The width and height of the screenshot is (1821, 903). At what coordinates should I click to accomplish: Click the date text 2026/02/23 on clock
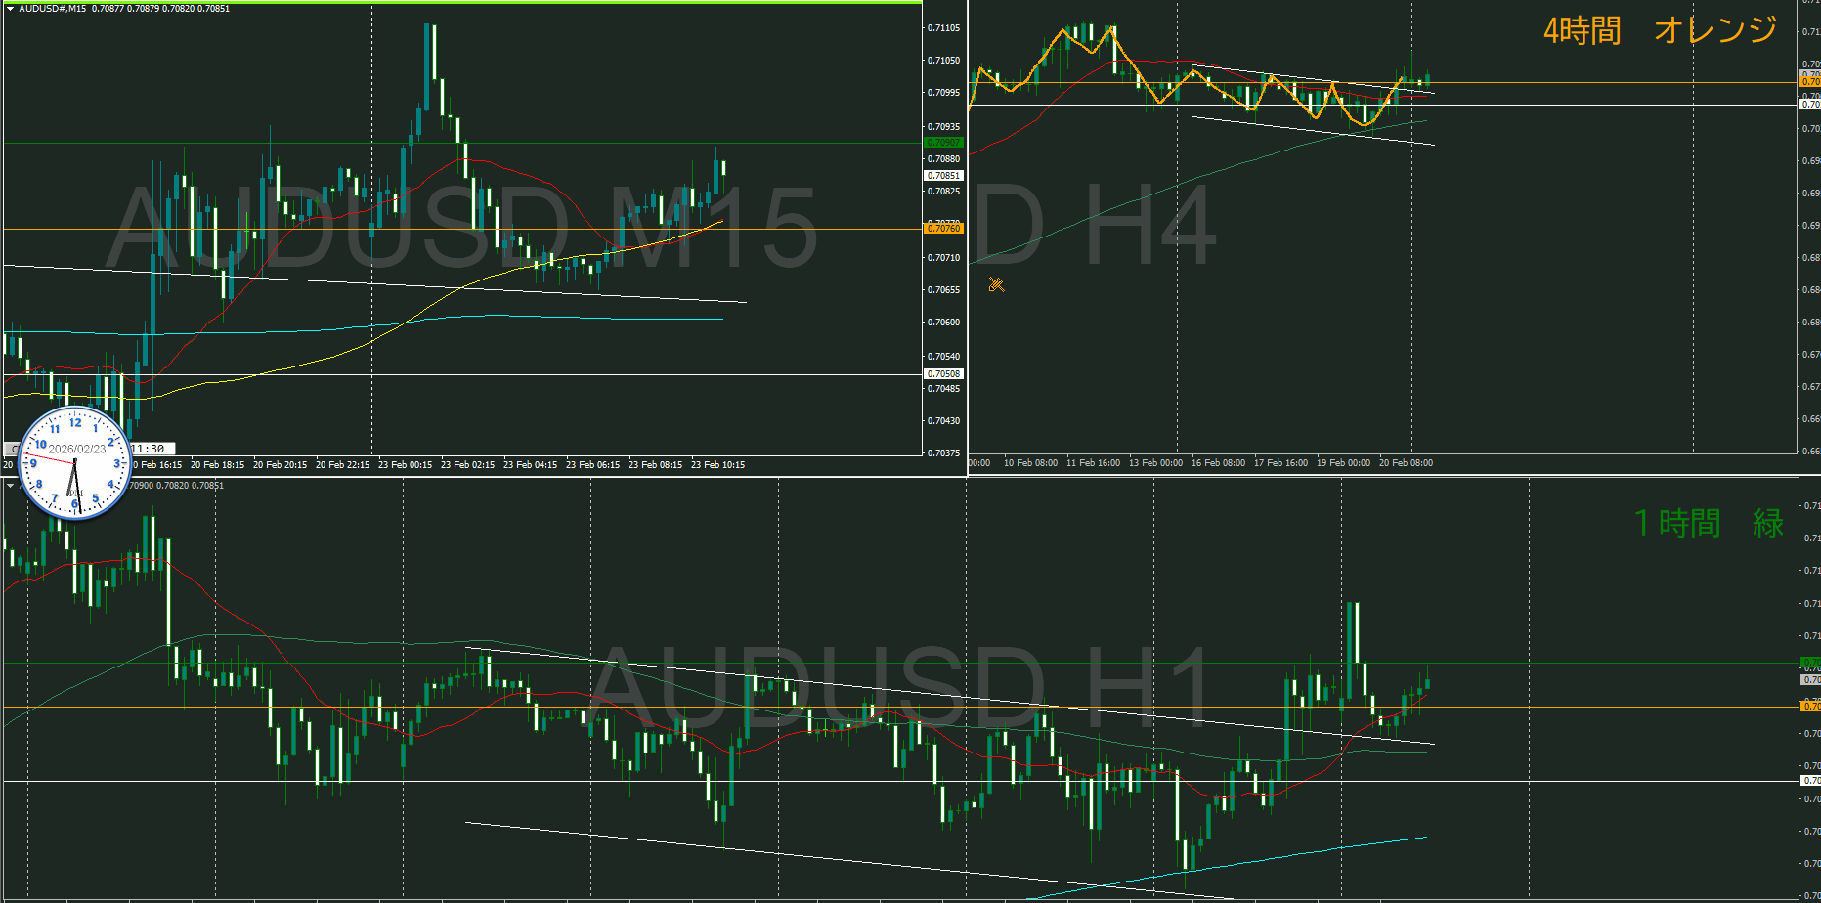tap(77, 450)
